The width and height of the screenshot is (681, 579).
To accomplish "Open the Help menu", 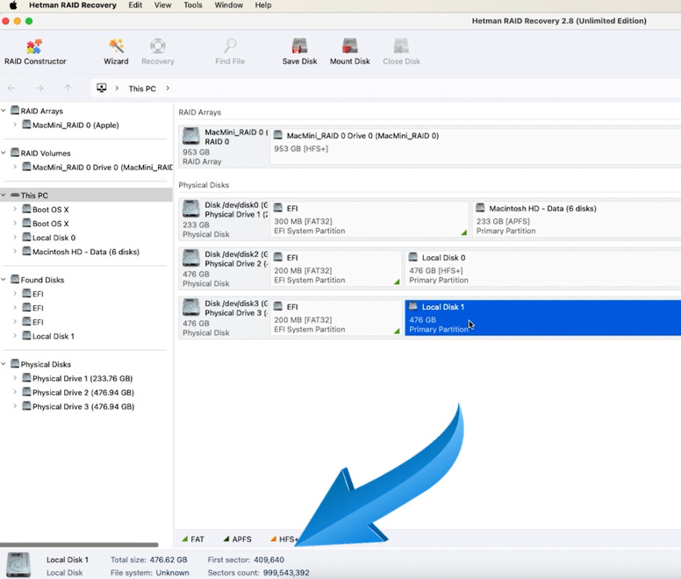I will pyautogui.click(x=263, y=5).
